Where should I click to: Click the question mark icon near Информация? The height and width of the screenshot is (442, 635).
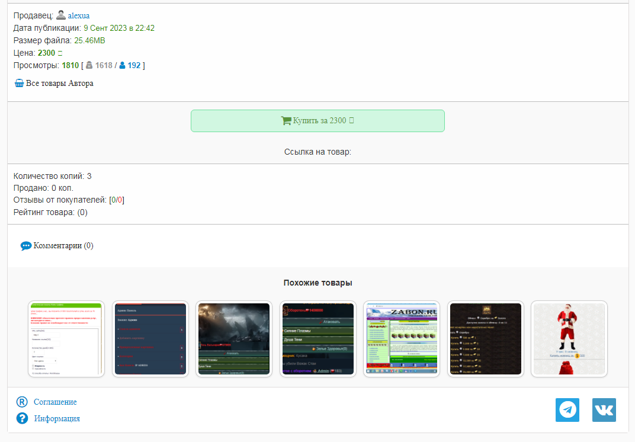22,419
